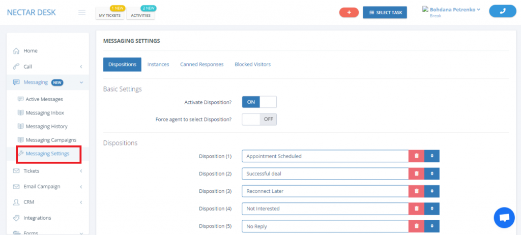The image size is (521, 235).
Task: Click the 2 NEW badge above Activities
Action: [x=149, y=8]
